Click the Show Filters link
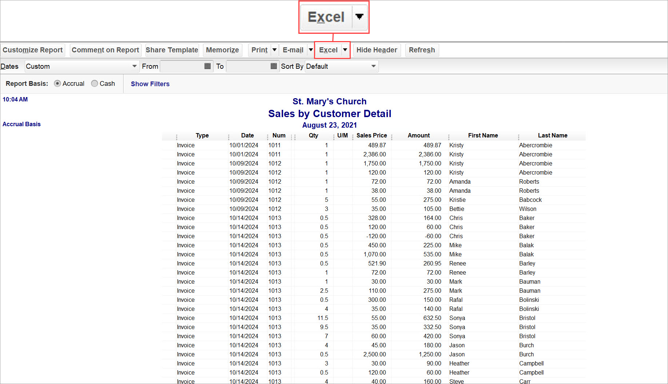 (150, 84)
